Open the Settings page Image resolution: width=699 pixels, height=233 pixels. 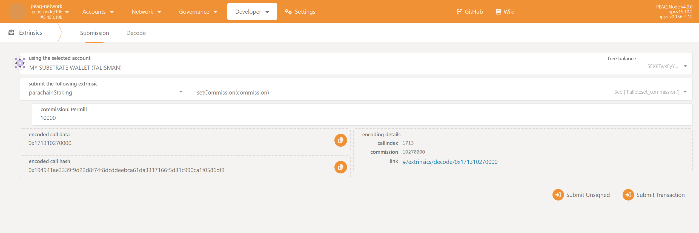pyautogui.click(x=300, y=11)
